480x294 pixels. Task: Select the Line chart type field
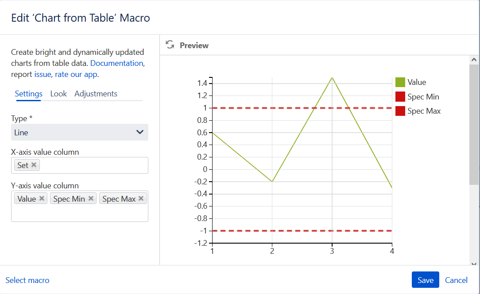80,132
